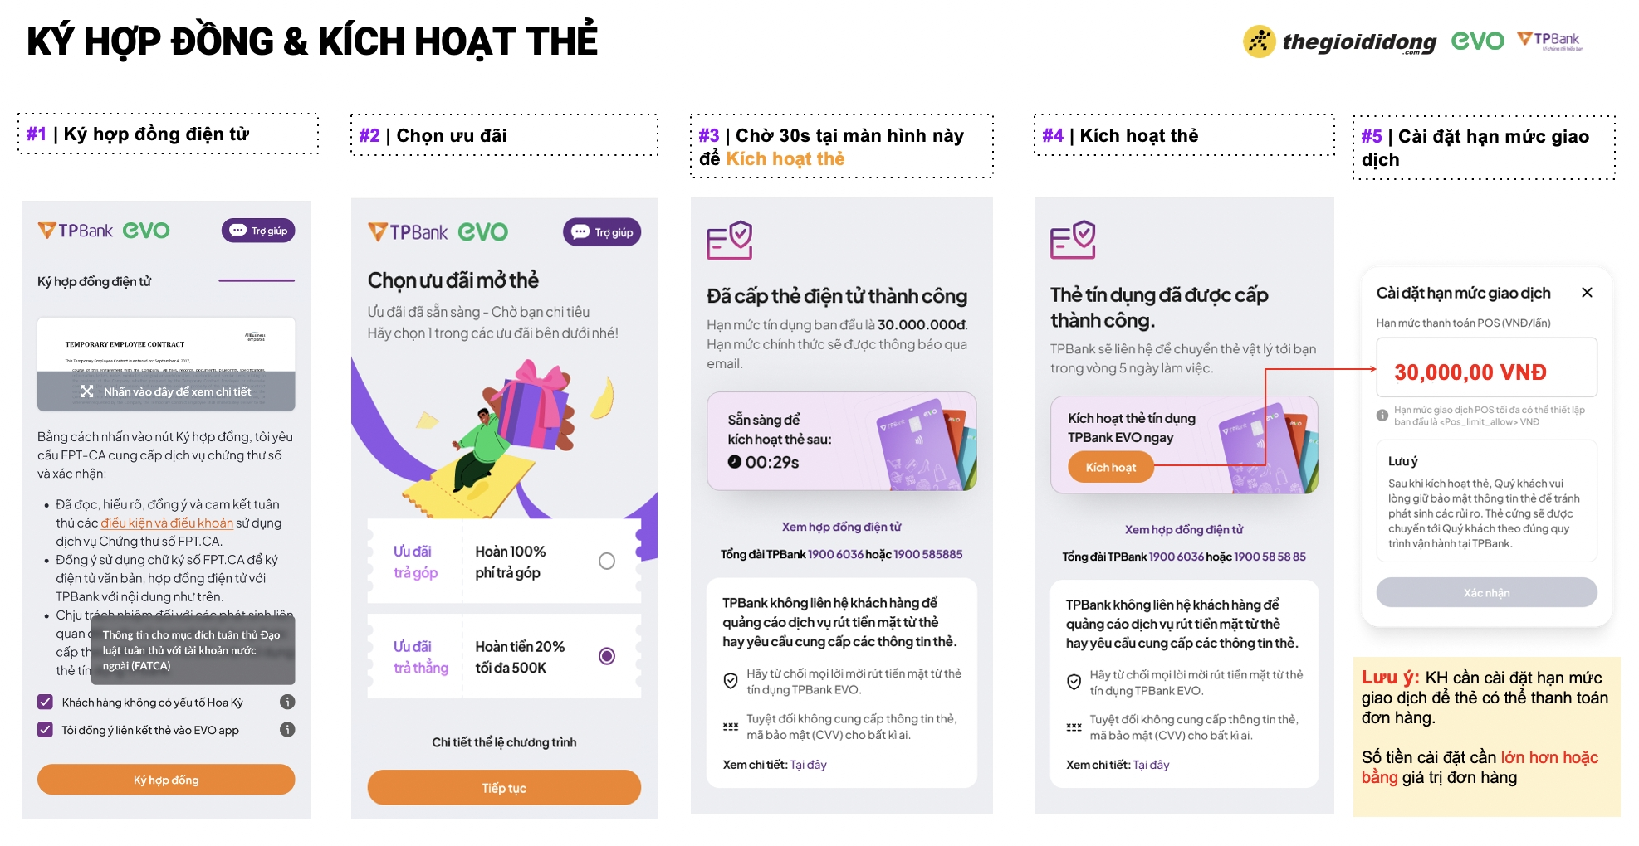Image resolution: width=1639 pixels, height=846 pixels.
Task: Click the expand icon on contract preview
Action: coord(87,391)
